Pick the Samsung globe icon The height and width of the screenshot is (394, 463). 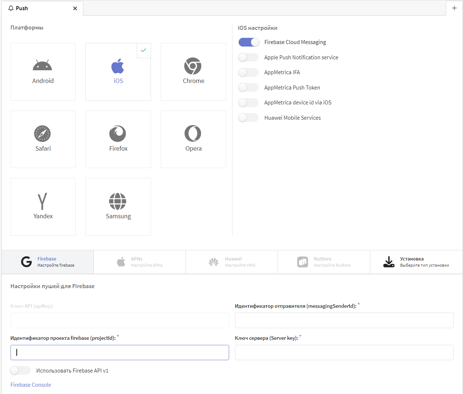pyautogui.click(x=118, y=201)
